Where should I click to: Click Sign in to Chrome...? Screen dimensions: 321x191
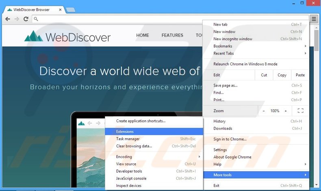(x=256, y=139)
